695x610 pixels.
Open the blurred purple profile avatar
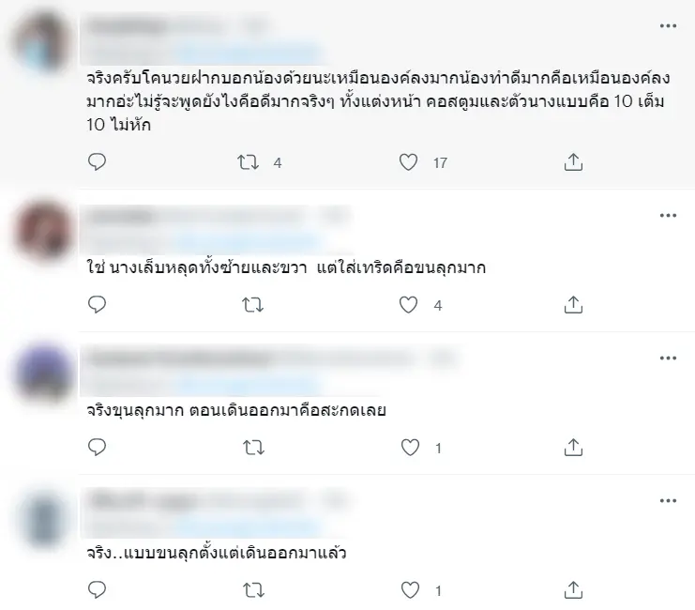43,373
